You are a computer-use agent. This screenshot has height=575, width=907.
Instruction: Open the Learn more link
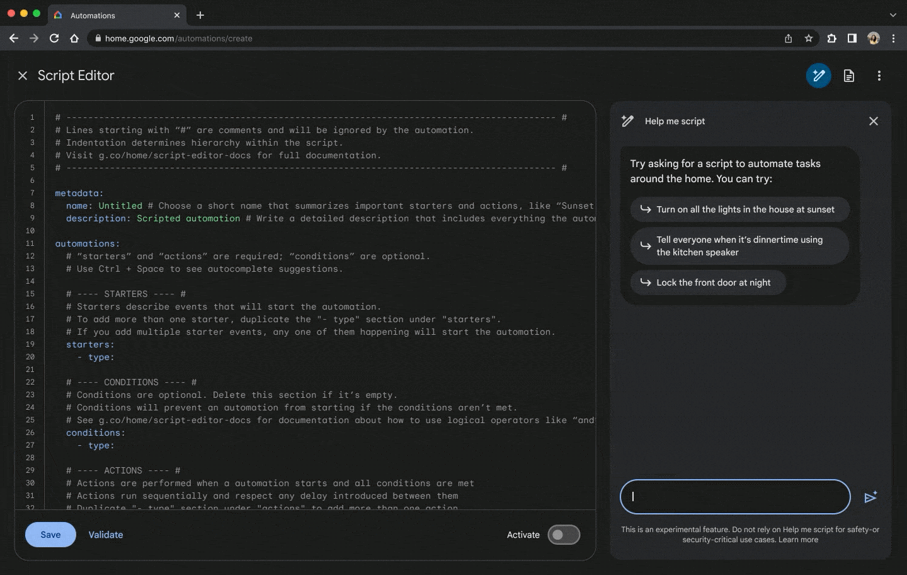(x=798, y=540)
